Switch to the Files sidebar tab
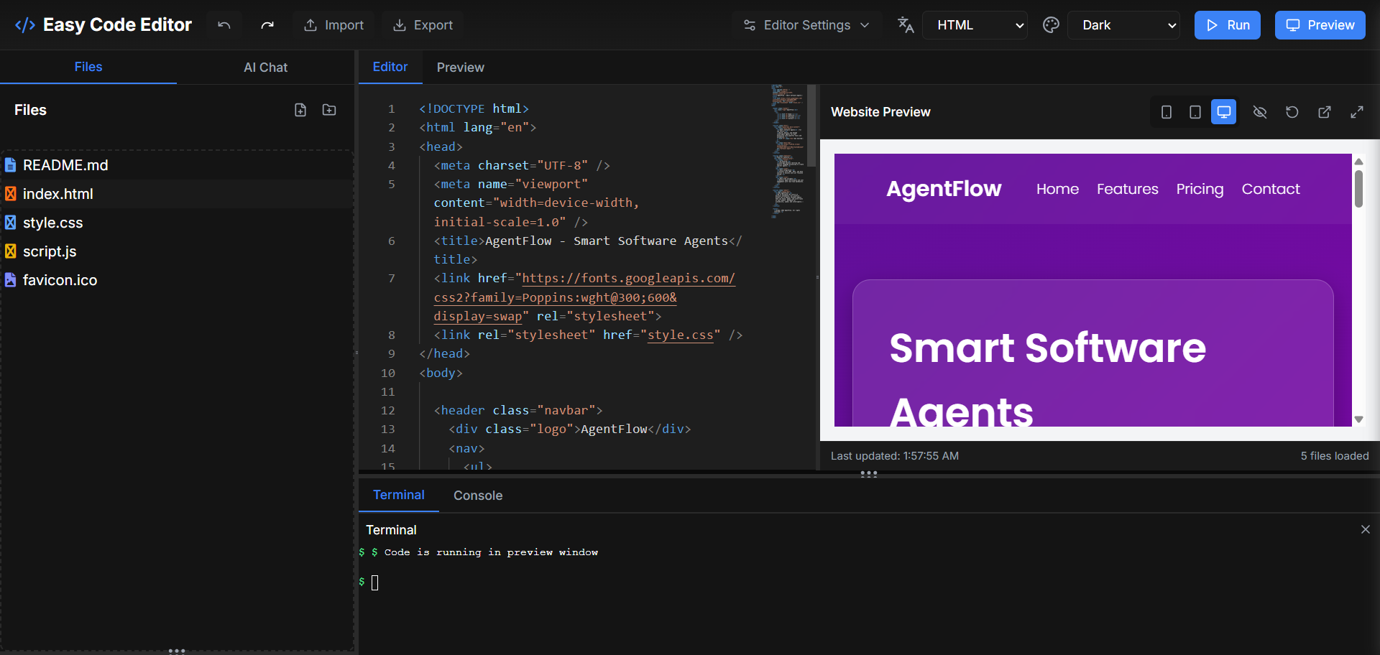 click(x=88, y=67)
